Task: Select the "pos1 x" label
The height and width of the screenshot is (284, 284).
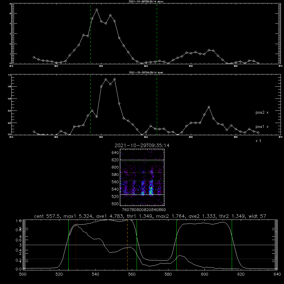Action: click(x=262, y=127)
